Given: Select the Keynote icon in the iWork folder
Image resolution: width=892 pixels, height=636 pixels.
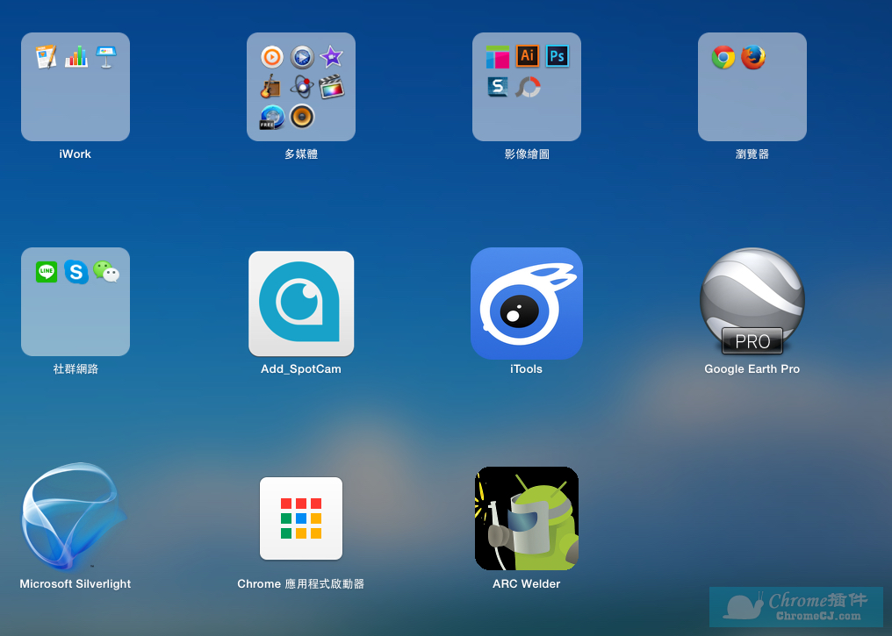Looking at the screenshot, I should coord(106,57).
